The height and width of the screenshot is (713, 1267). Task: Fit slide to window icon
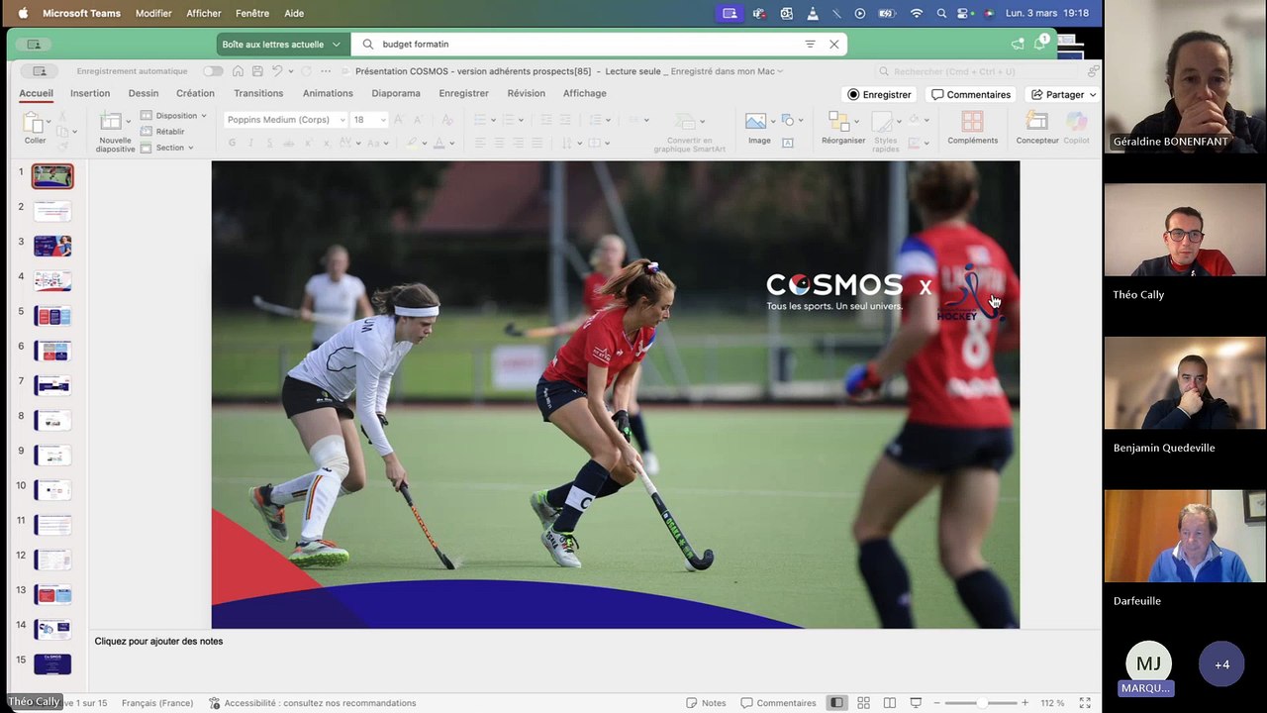pyautogui.click(x=1083, y=703)
